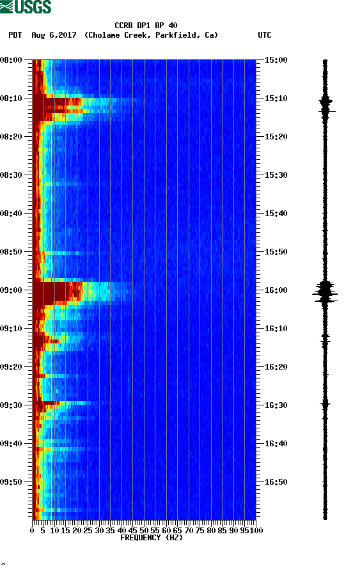This screenshot has height=571, width=353.
Task: Click the '09:30' PDT time label
Action: (11, 405)
